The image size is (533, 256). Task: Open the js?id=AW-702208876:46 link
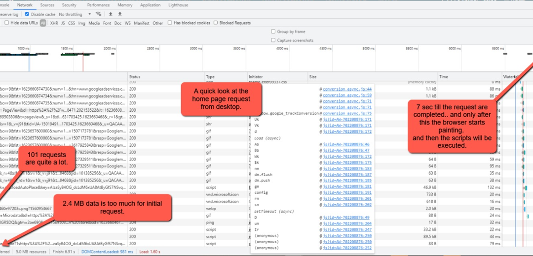pyautogui.click(x=346, y=144)
